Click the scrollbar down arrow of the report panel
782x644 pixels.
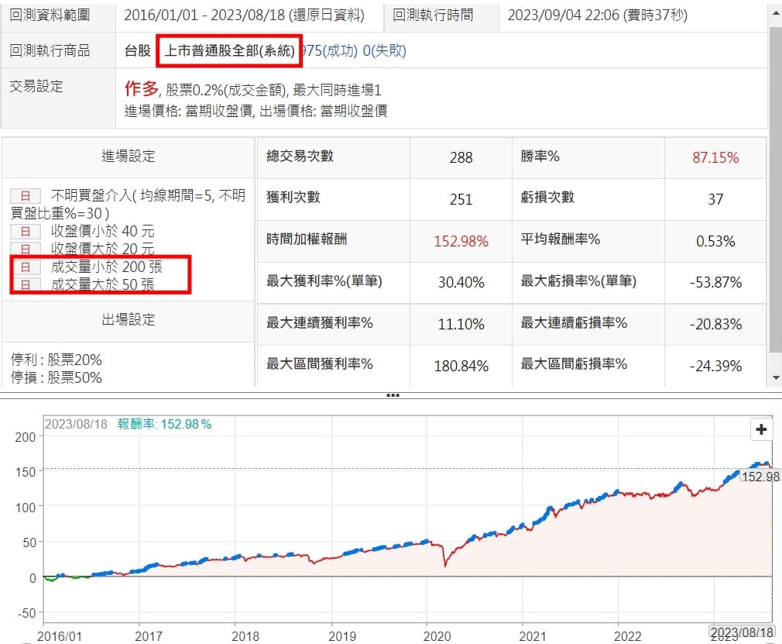click(x=776, y=377)
